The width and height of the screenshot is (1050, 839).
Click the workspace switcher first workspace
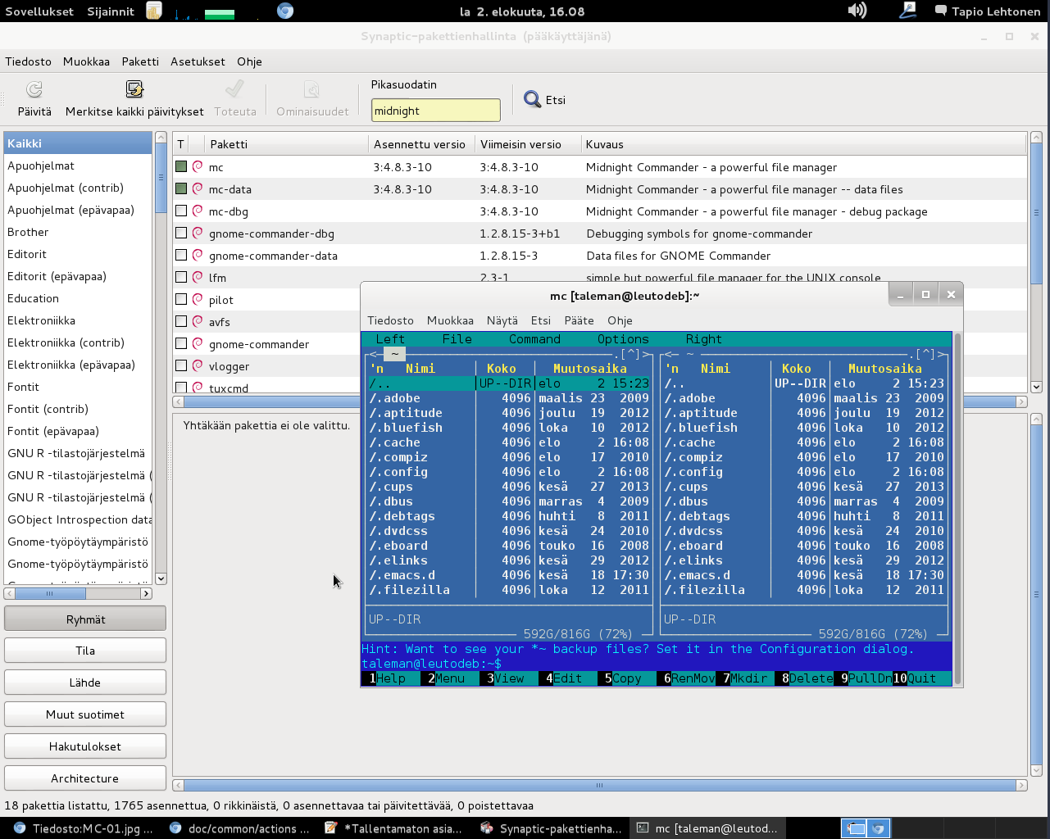(854, 828)
